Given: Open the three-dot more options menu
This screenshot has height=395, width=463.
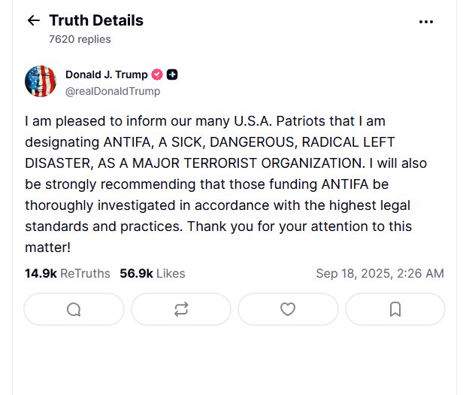Looking at the screenshot, I should [426, 22].
